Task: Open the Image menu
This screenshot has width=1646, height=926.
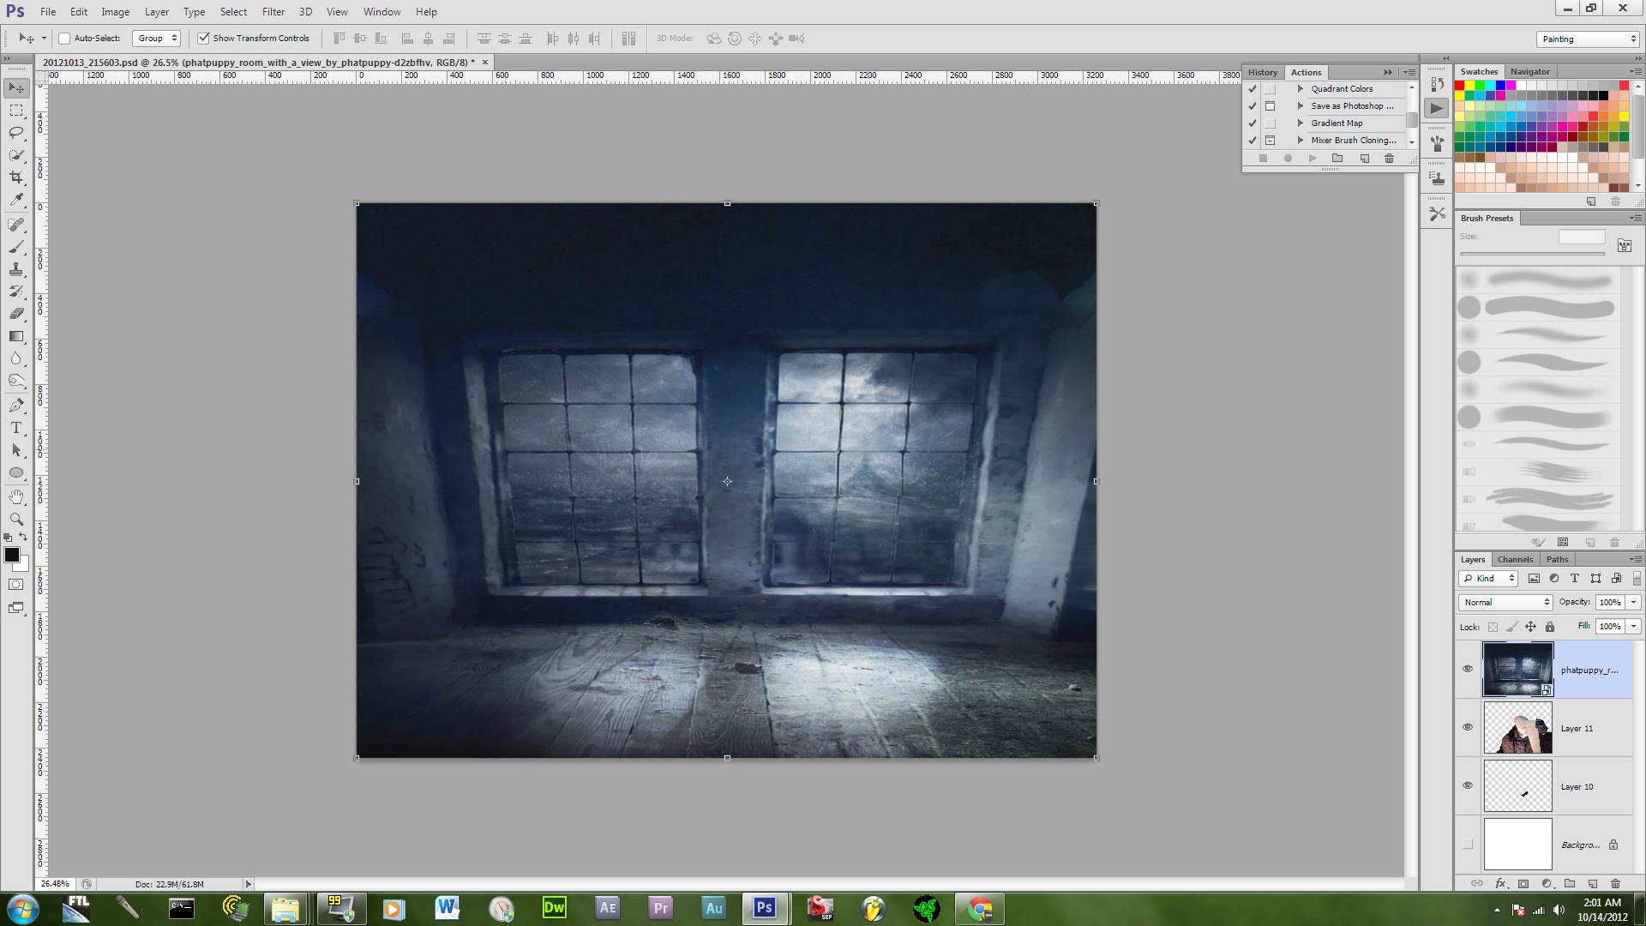Action: click(x=115, y=12)
